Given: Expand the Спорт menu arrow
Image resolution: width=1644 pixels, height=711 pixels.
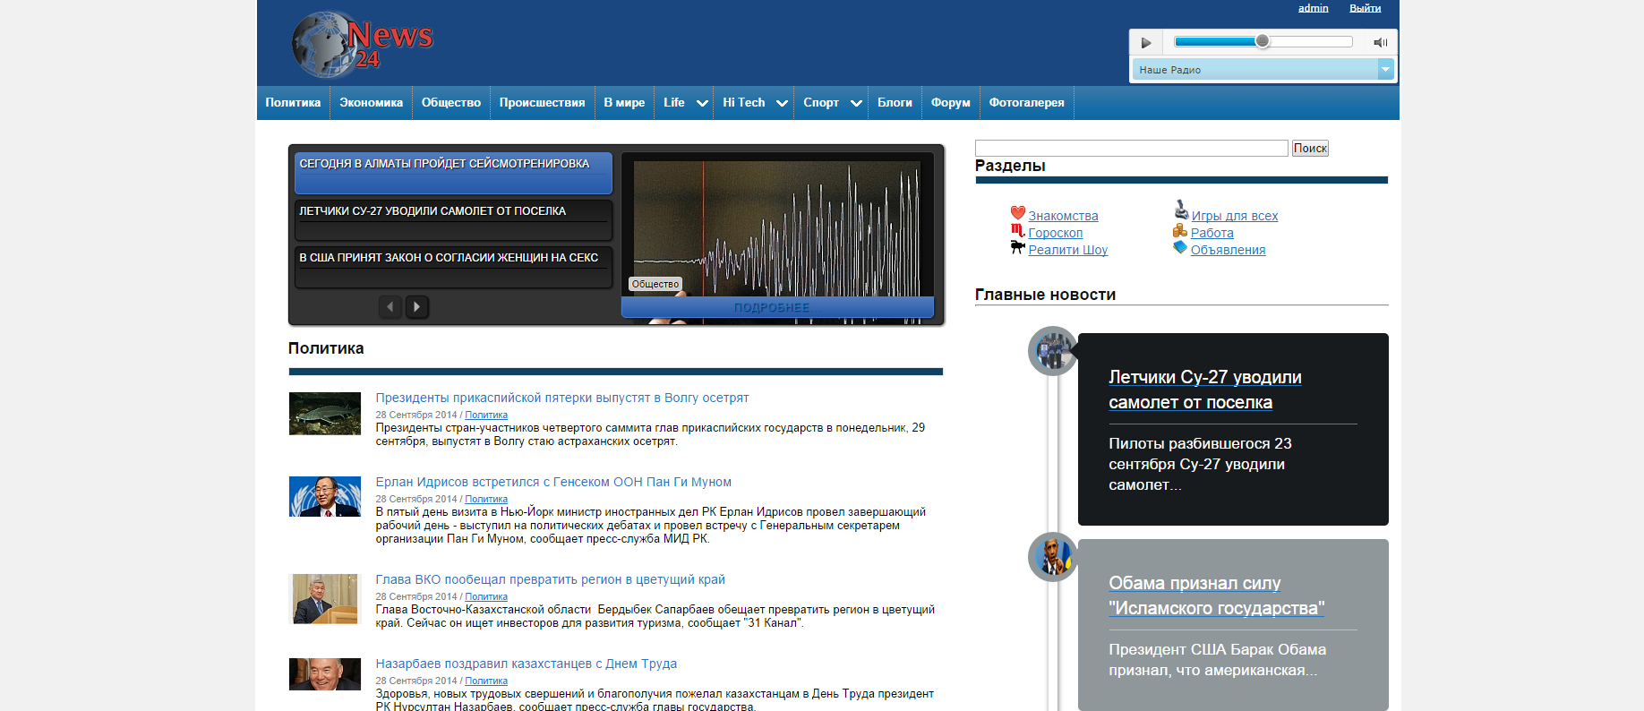Looking at the screenshot, I should pyautogui.click(x=856, y=104).
